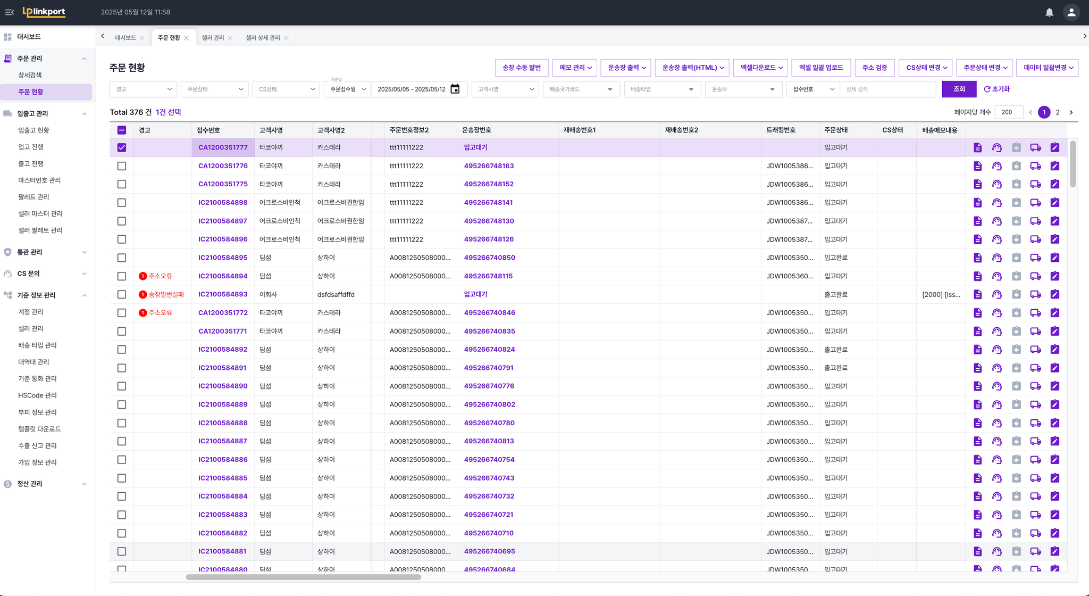The image size is (1089, 596).
Task: Open document icon for order CA1200351777
Action: [x=977, y=147]
